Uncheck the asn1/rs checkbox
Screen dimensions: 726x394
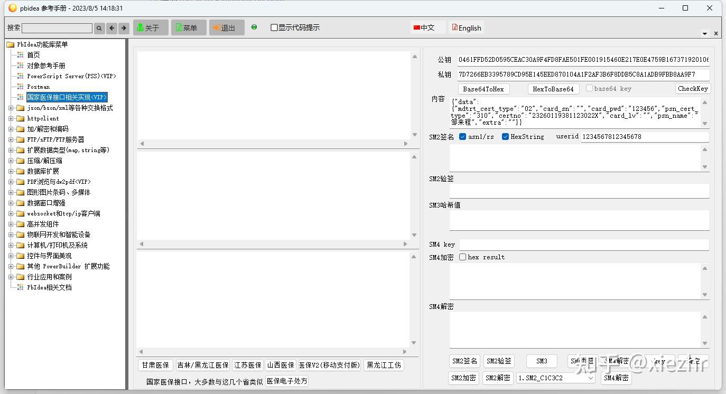tap(462, 136)
